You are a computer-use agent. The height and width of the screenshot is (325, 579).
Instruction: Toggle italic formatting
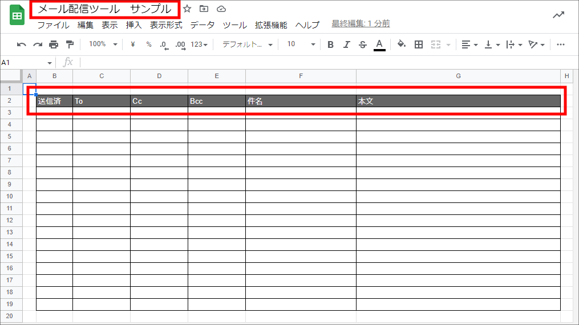click(346, 44)
